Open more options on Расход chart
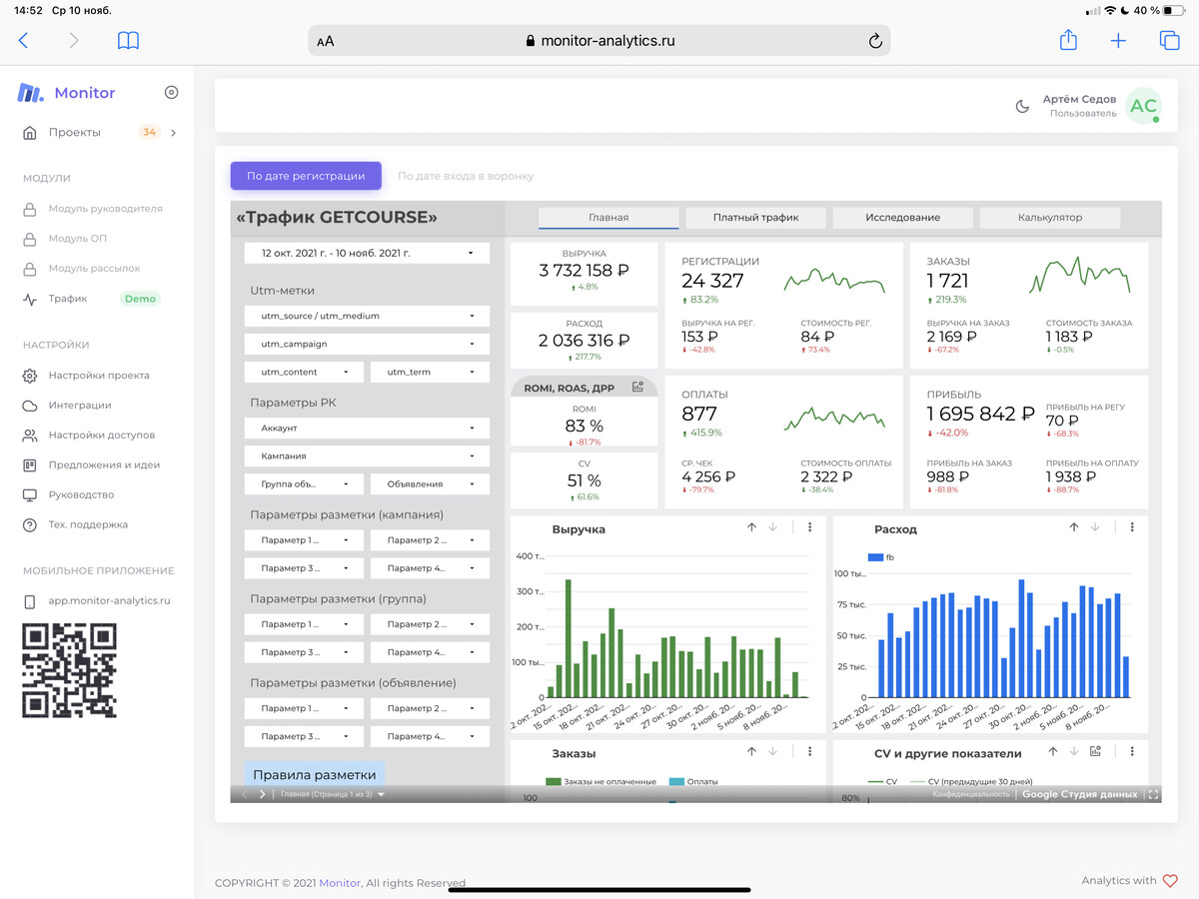The image size is (1199, 899). coord(1132,527)
